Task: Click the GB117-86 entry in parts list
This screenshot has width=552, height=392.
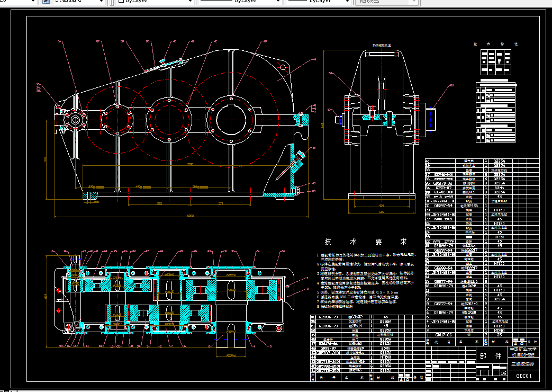Action: click(442, 335)
